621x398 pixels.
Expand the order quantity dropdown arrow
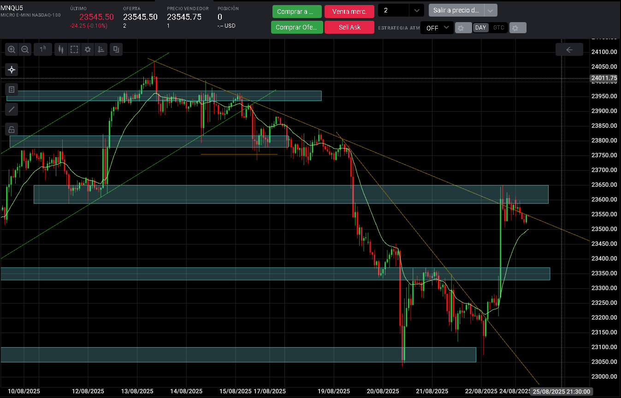(416, 10)
